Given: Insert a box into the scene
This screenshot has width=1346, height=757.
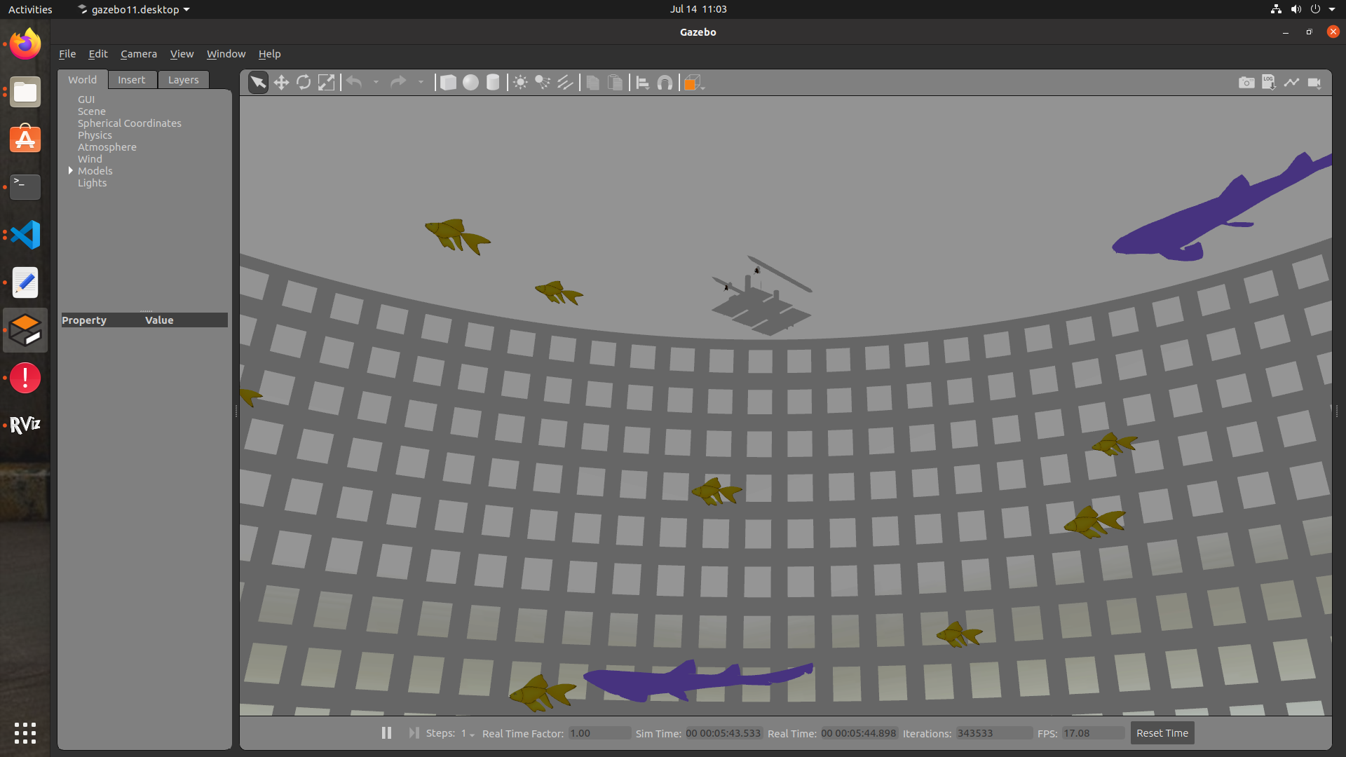Looking at the screenshot, I should (448, 82).
